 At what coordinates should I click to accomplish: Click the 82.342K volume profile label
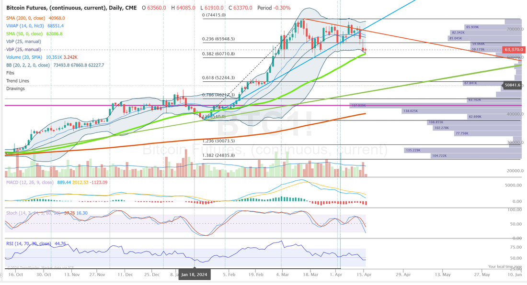458,33
